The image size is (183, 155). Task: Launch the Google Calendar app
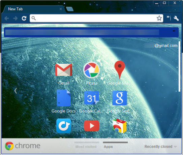click(92, 98)
